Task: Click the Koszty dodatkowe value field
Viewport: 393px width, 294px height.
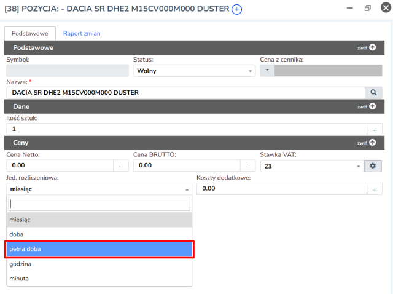Action: pyautogui.click(x=282, y=189)
